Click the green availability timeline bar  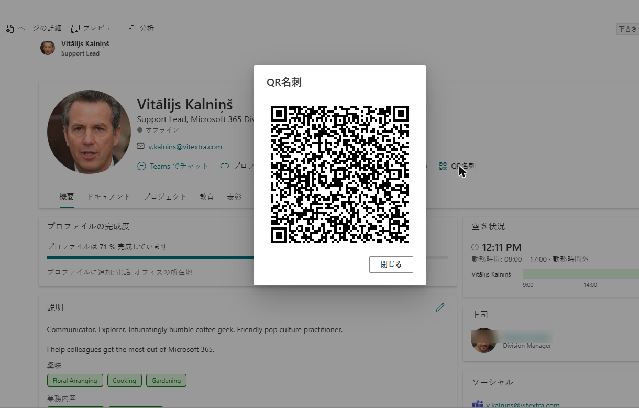[581, 274]
